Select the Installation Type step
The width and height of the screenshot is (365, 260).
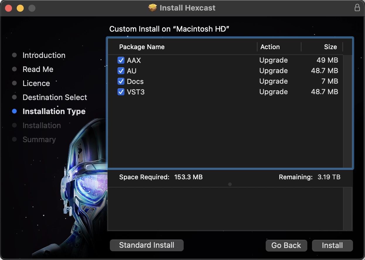54,111
